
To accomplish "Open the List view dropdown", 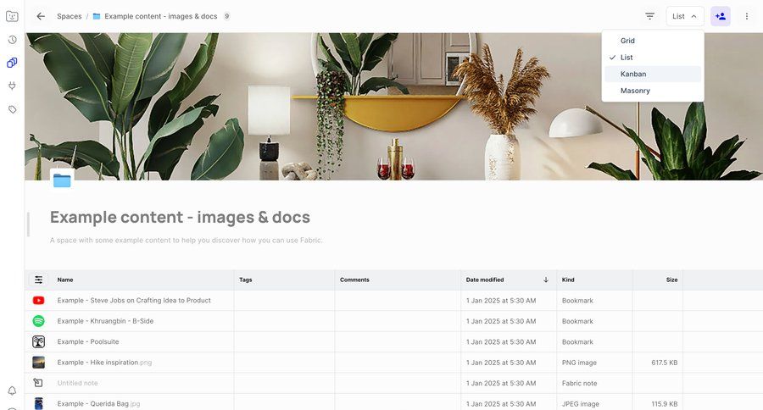I will pos(685,16).
